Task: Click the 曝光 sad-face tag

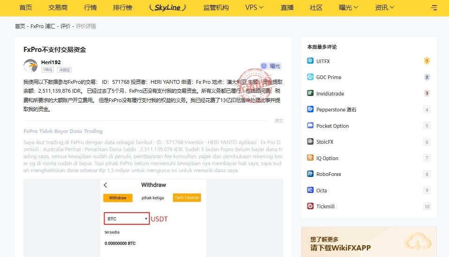Action: click(x=270, y=66)
